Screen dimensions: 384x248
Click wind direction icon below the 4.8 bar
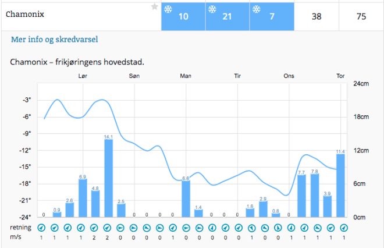tap(94, 228)
